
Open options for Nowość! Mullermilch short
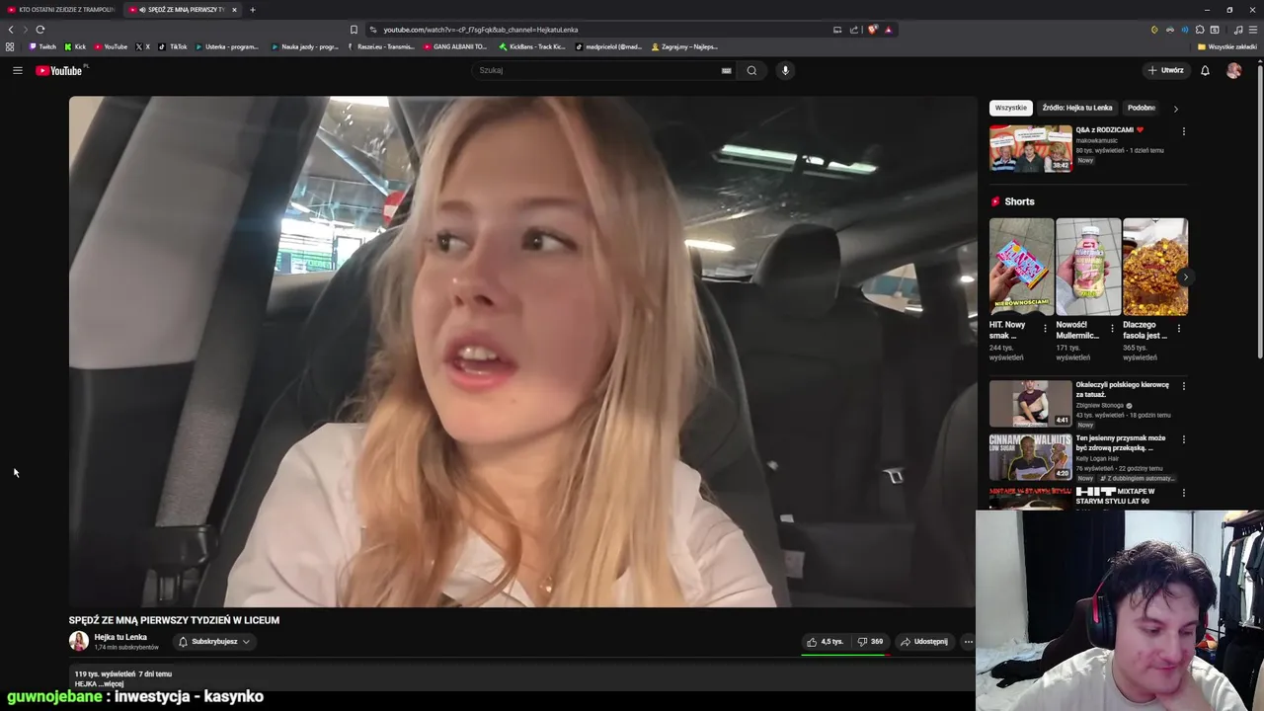coord(1112,328)
